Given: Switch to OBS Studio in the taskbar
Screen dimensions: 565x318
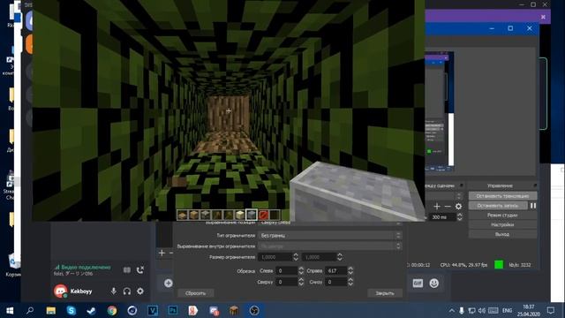Looking at the screenshot, I should (x=254, y=310).
